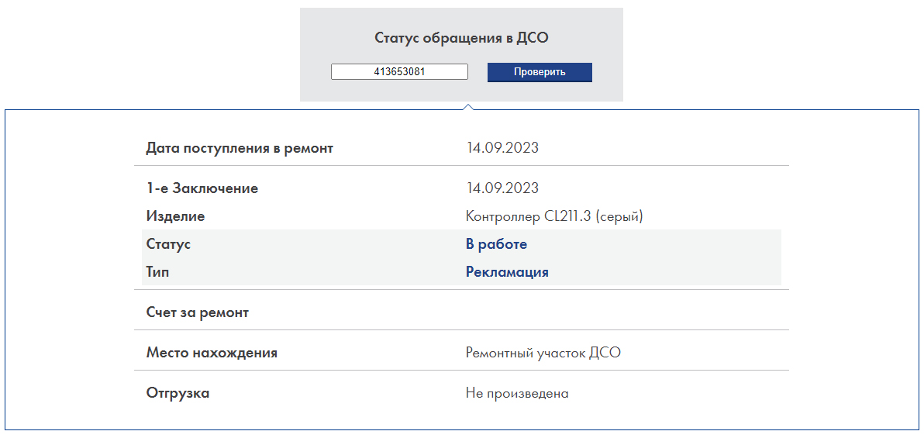Select the Место нахождения label
Screen dimensions: 924x438
(212, 353)
